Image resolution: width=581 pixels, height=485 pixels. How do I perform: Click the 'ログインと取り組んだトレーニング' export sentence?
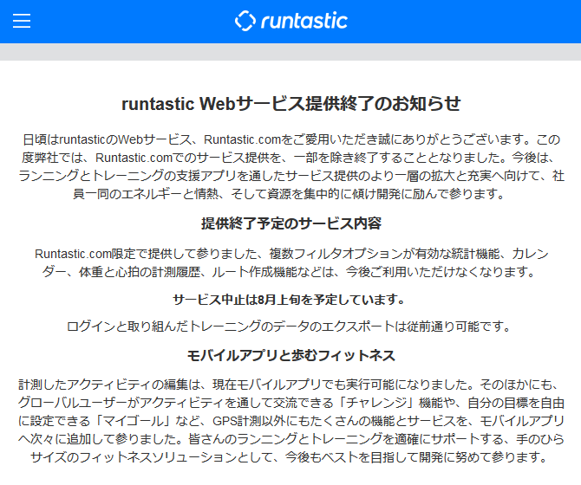290,327
